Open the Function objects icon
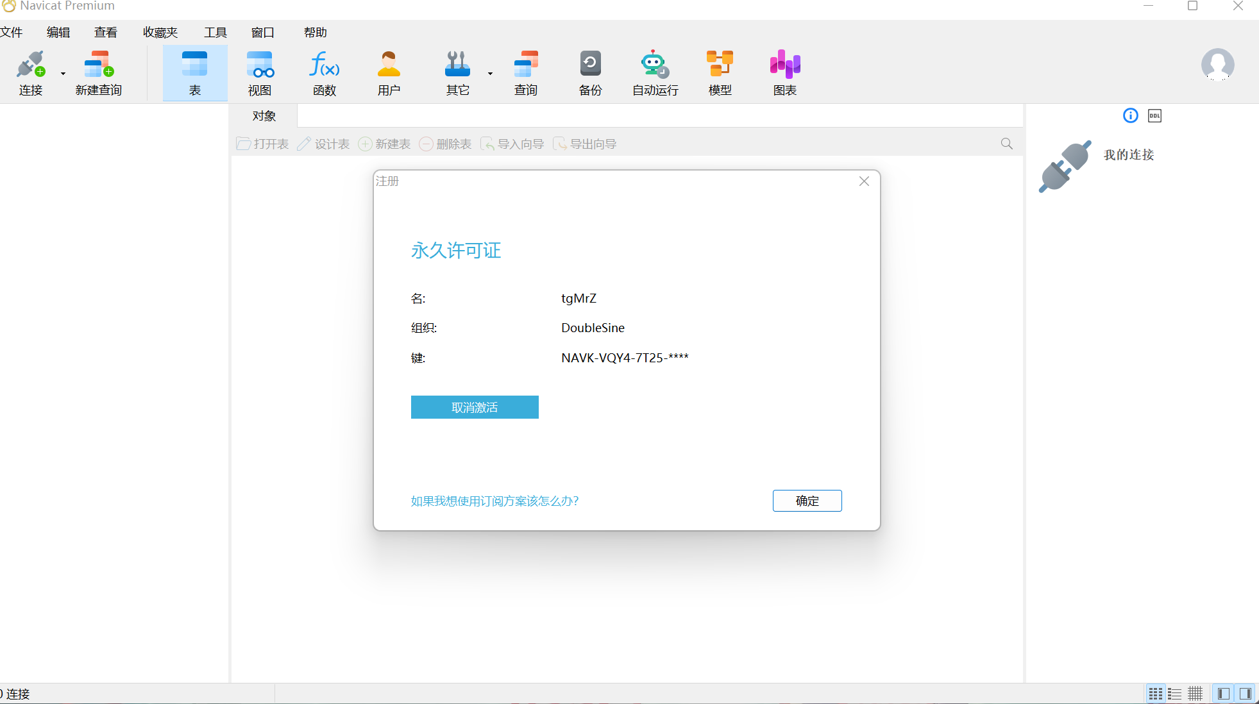The width and height of the screenshot is (1259, 704). pos(325,64)
